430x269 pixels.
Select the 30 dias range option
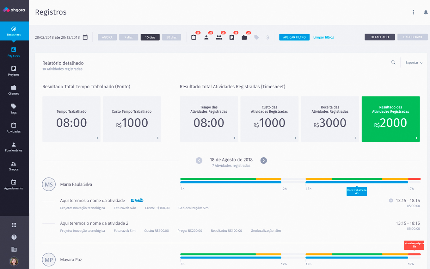(x=171, y=37)
